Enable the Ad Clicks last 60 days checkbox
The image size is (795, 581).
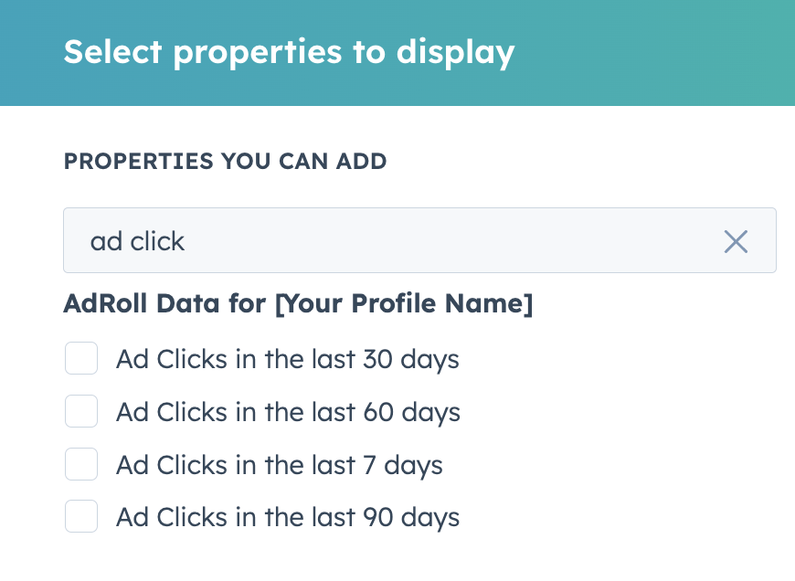tap(81, 412)
